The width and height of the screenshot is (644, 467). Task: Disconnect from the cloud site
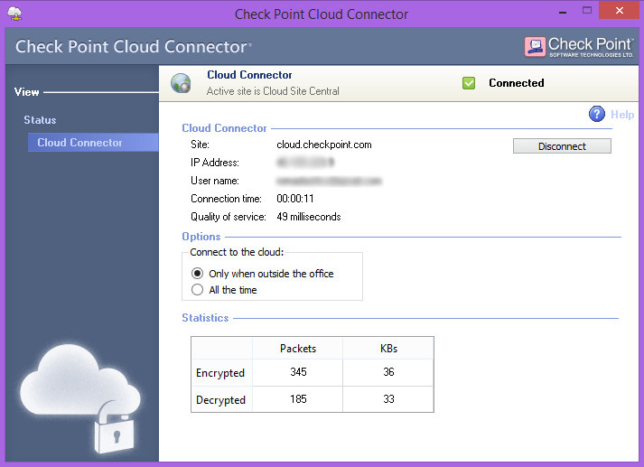click(x=562, y=146)
